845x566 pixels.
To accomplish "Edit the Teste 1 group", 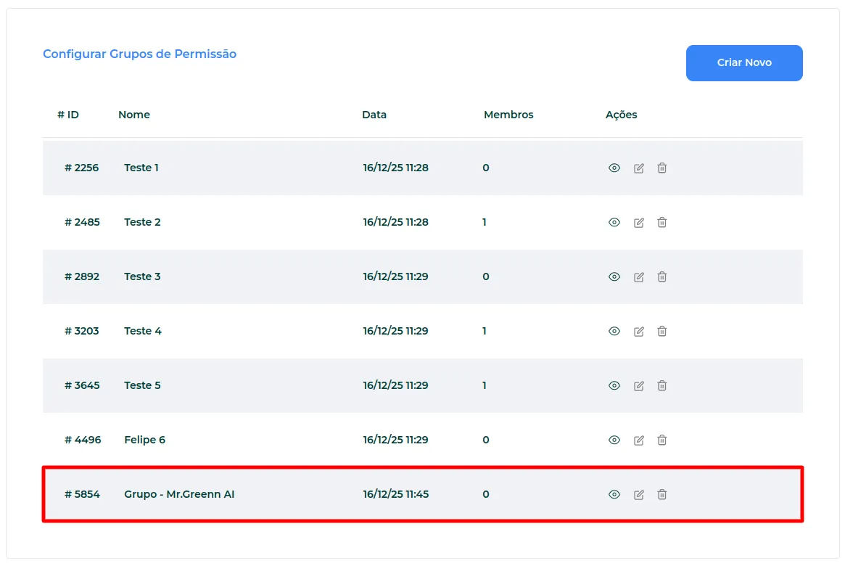I will tap(638, 168).
